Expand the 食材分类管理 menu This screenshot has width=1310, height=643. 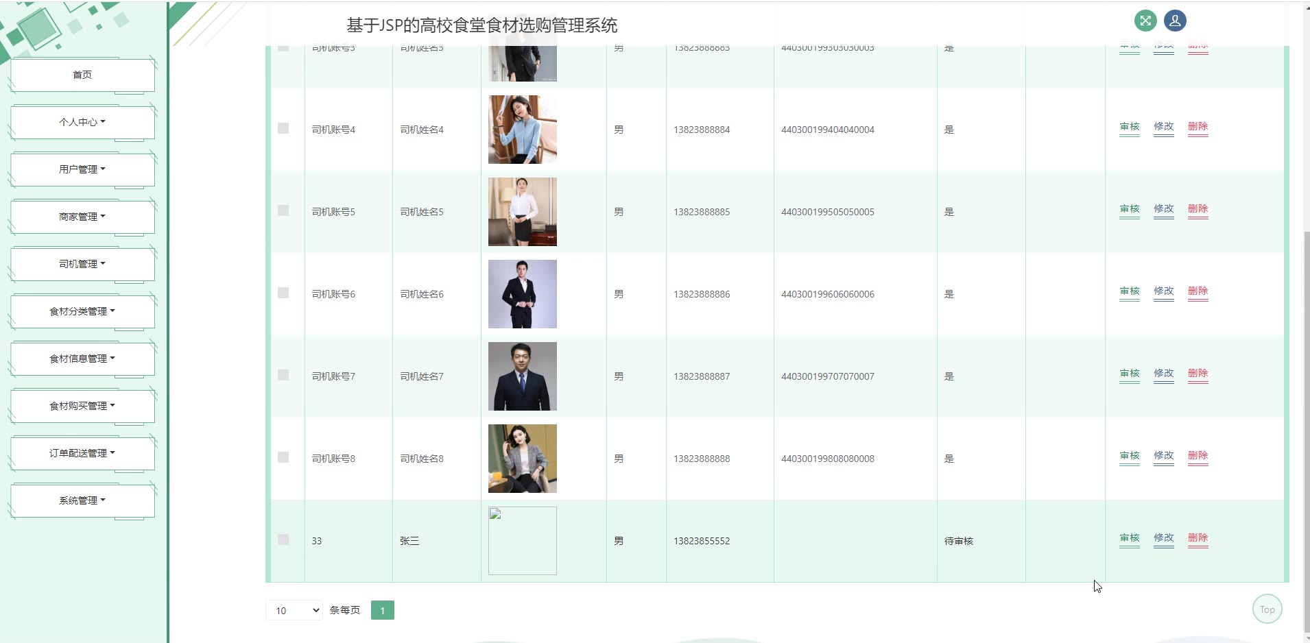click(82, 311)
